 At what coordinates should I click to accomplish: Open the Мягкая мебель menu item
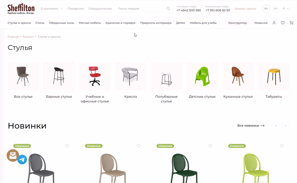point(90,23)
